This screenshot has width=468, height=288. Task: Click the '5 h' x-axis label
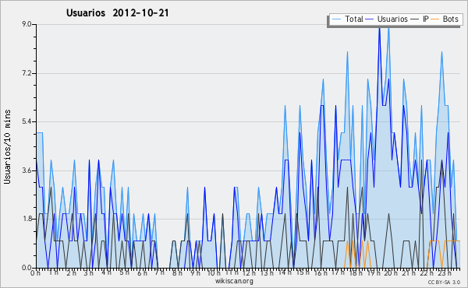[124, 272]
